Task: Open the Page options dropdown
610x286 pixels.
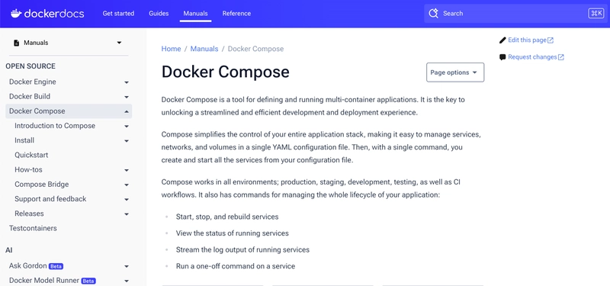Action: click(455, 72)
